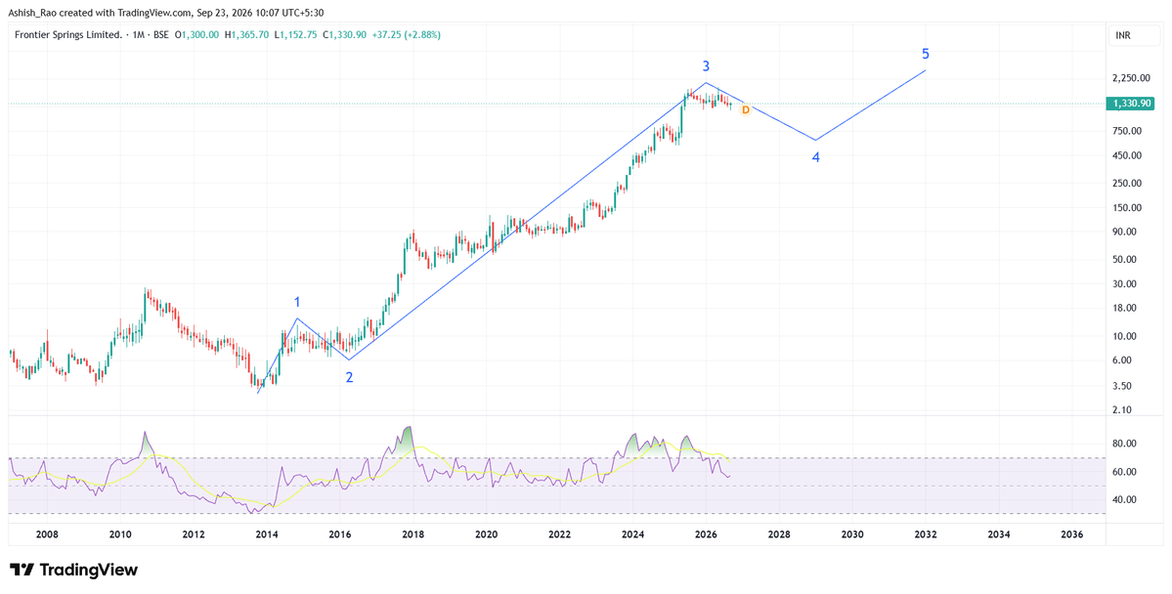Click the high value H1,365.70
This screenshot has width=1172, height=594.
coord(246,34)
